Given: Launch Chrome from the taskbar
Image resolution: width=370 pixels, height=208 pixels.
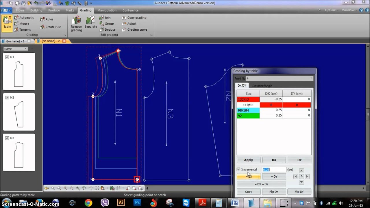Looking at the screenshot, I should tap(88, 203).
